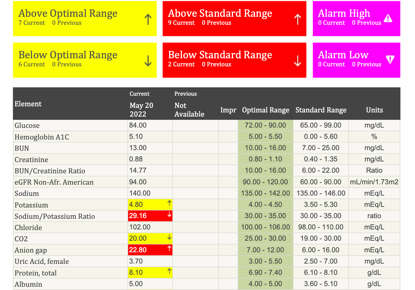
Task: Click the down arrow beside CO2 value 20.00
Action: click(x=169, y=237)
